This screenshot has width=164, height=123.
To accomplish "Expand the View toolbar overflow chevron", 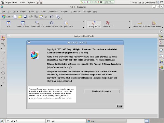I will [83, 21].
